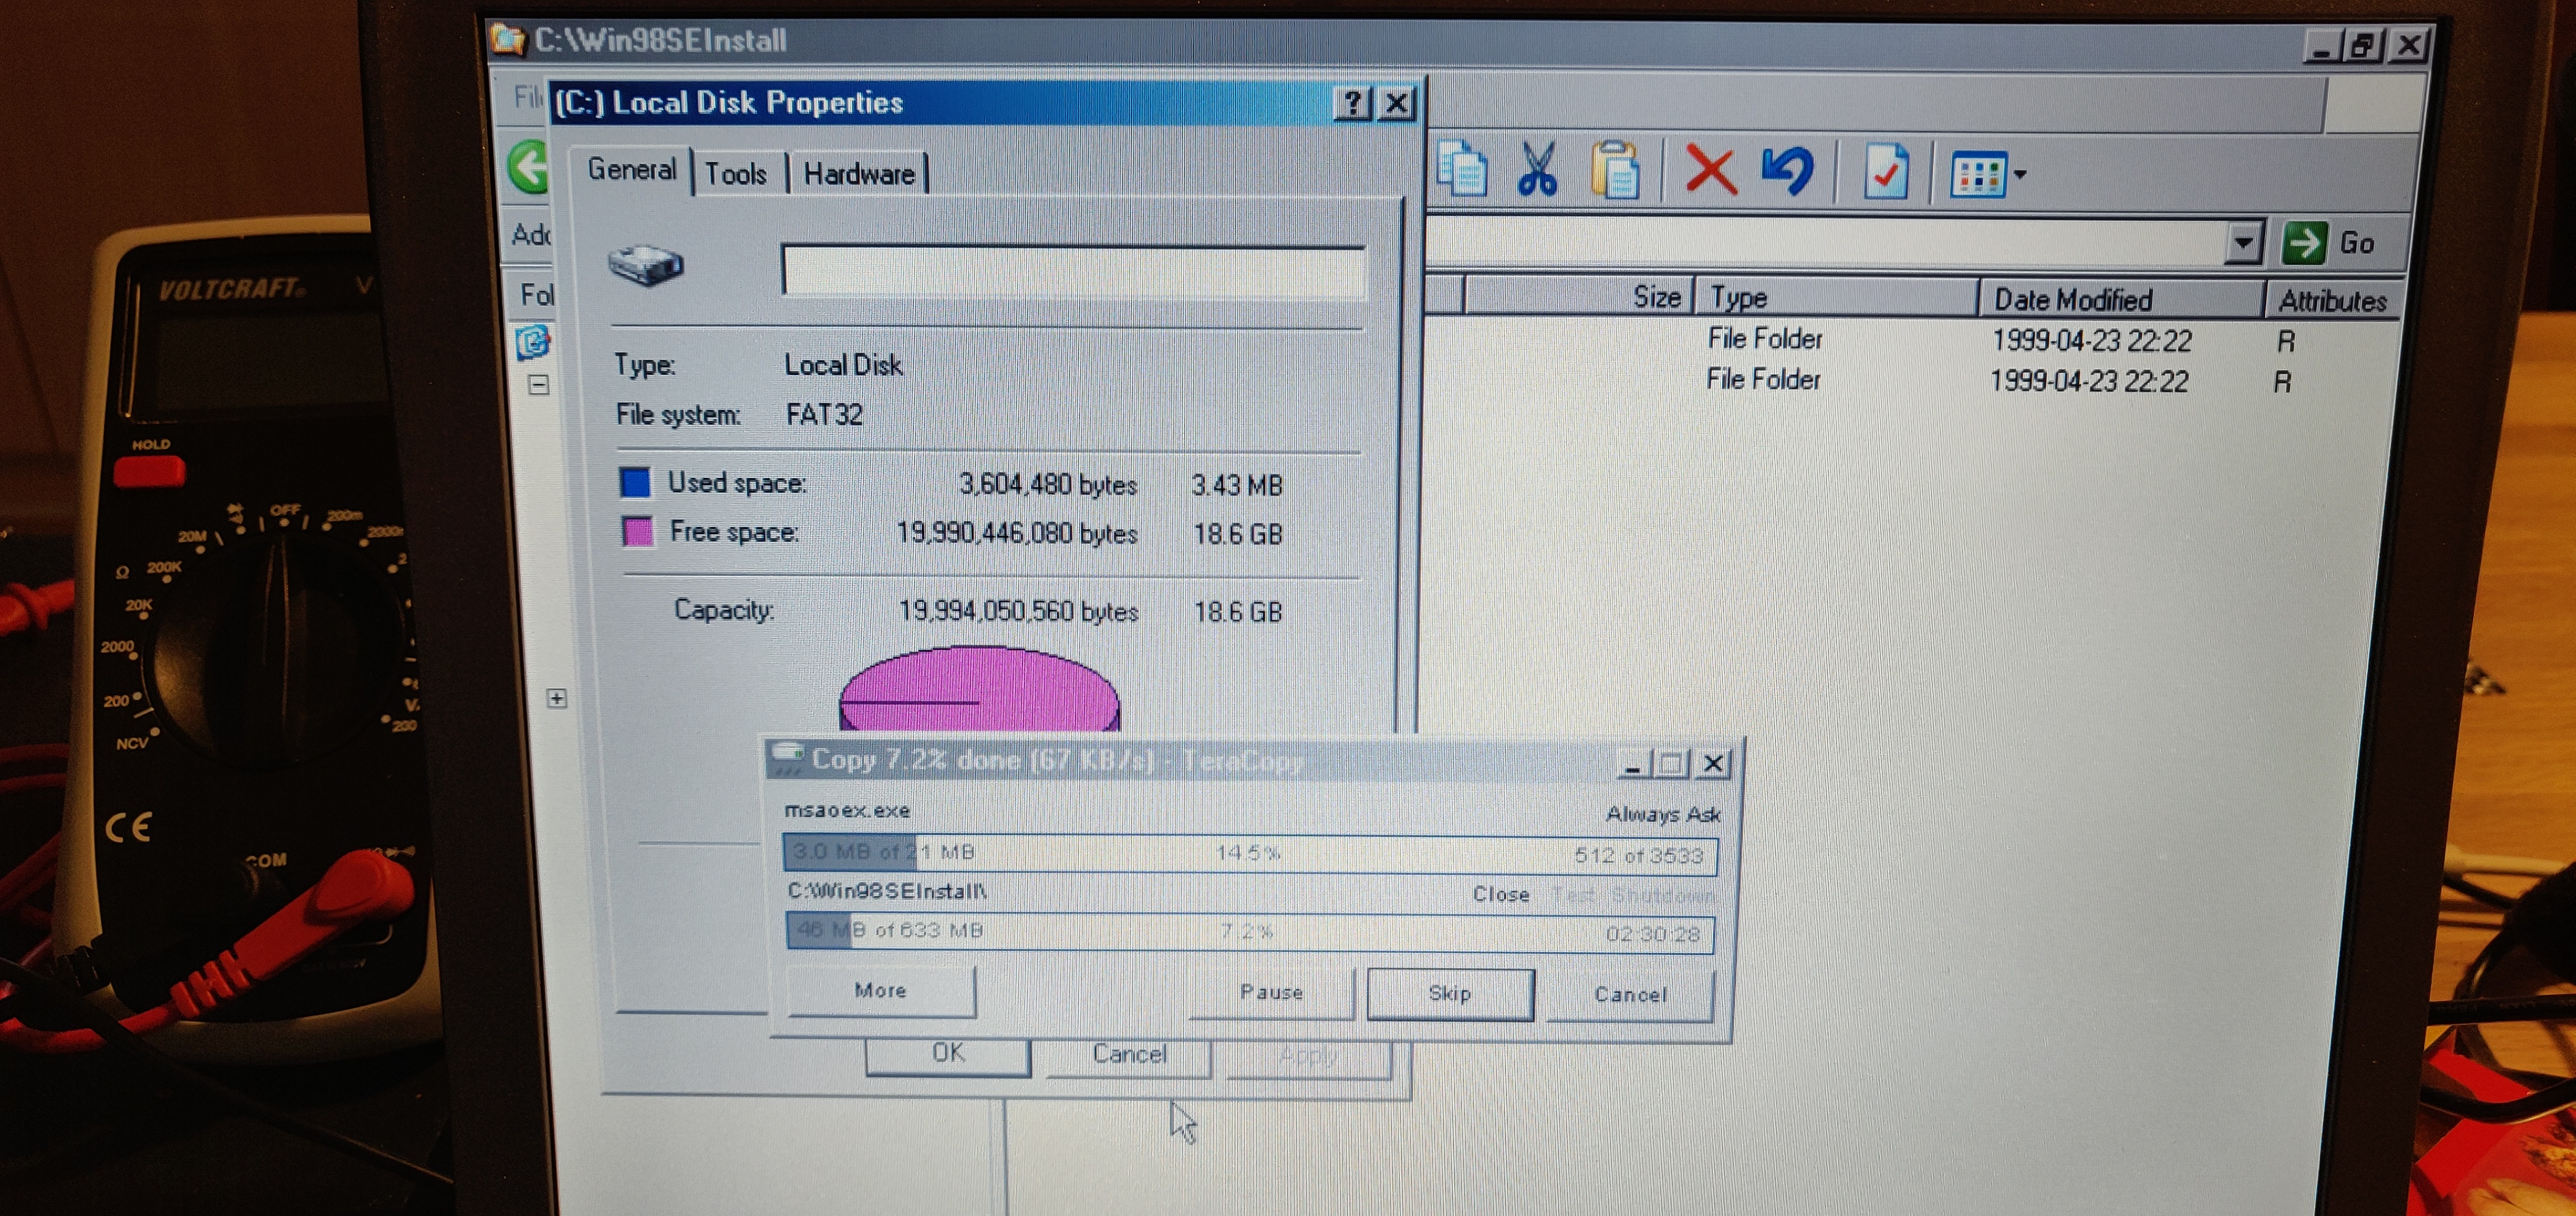
Task: Close the Local Disk Properties dialog
Action: click(x=1397, y=104)
